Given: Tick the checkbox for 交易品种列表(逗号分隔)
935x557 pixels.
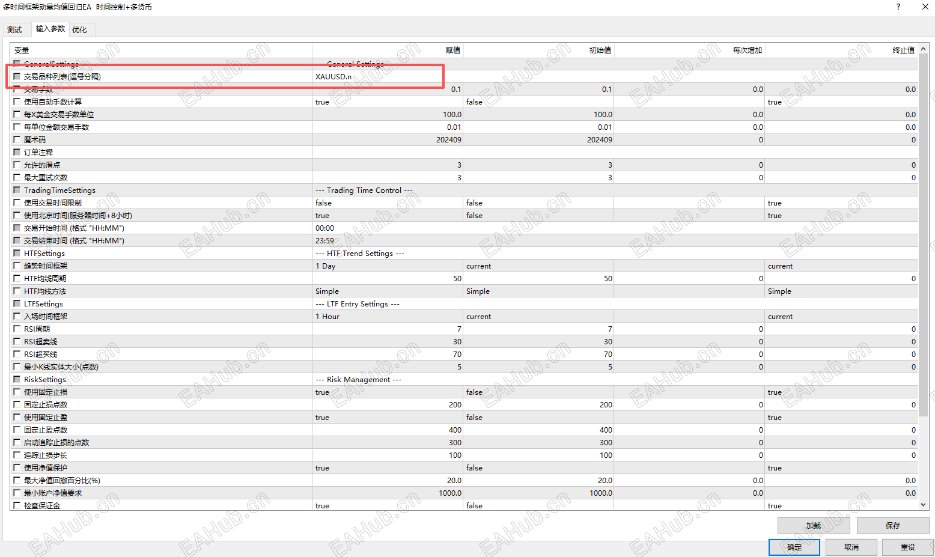Looking at the screenshot, I should pos(17,76).
